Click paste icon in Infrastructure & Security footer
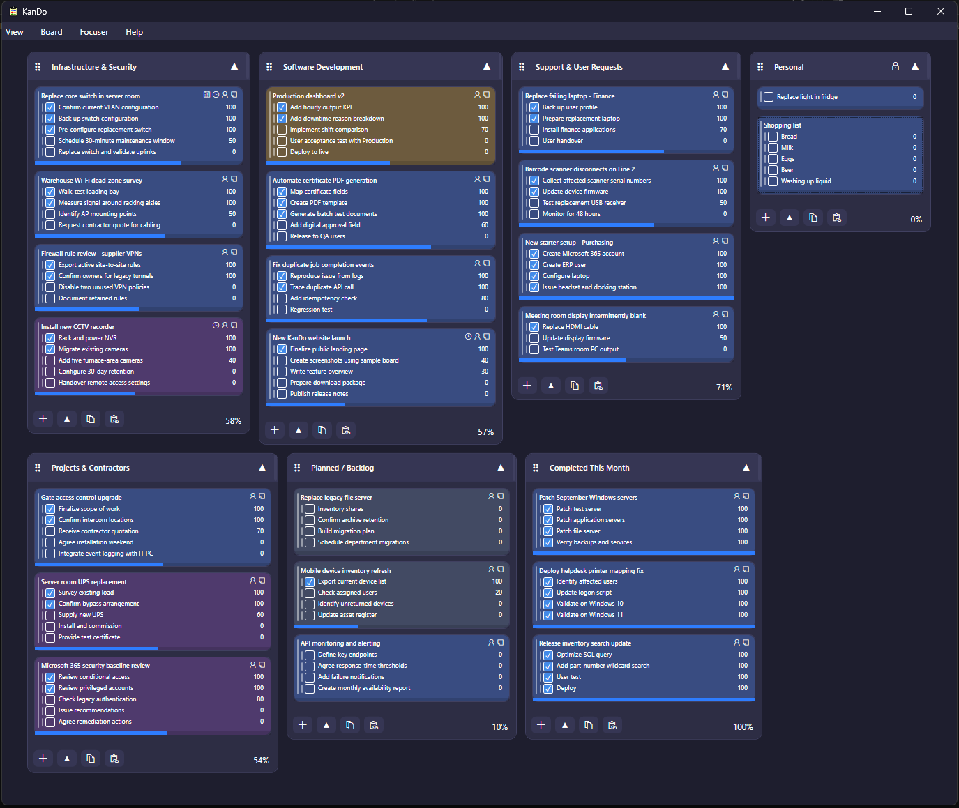The image size is (959, 808). tap(114, 419)
